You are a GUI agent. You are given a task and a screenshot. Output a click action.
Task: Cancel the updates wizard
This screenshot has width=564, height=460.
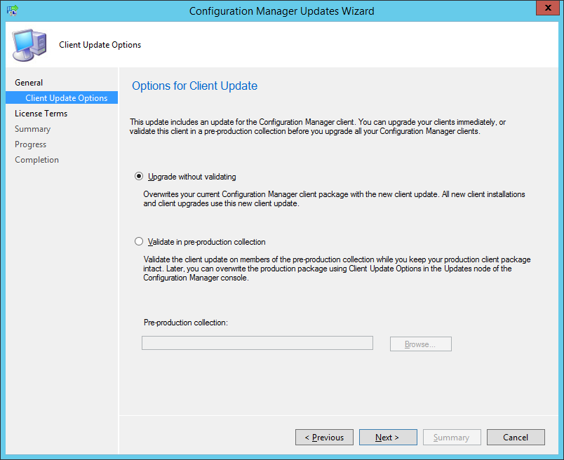[516, 437]
